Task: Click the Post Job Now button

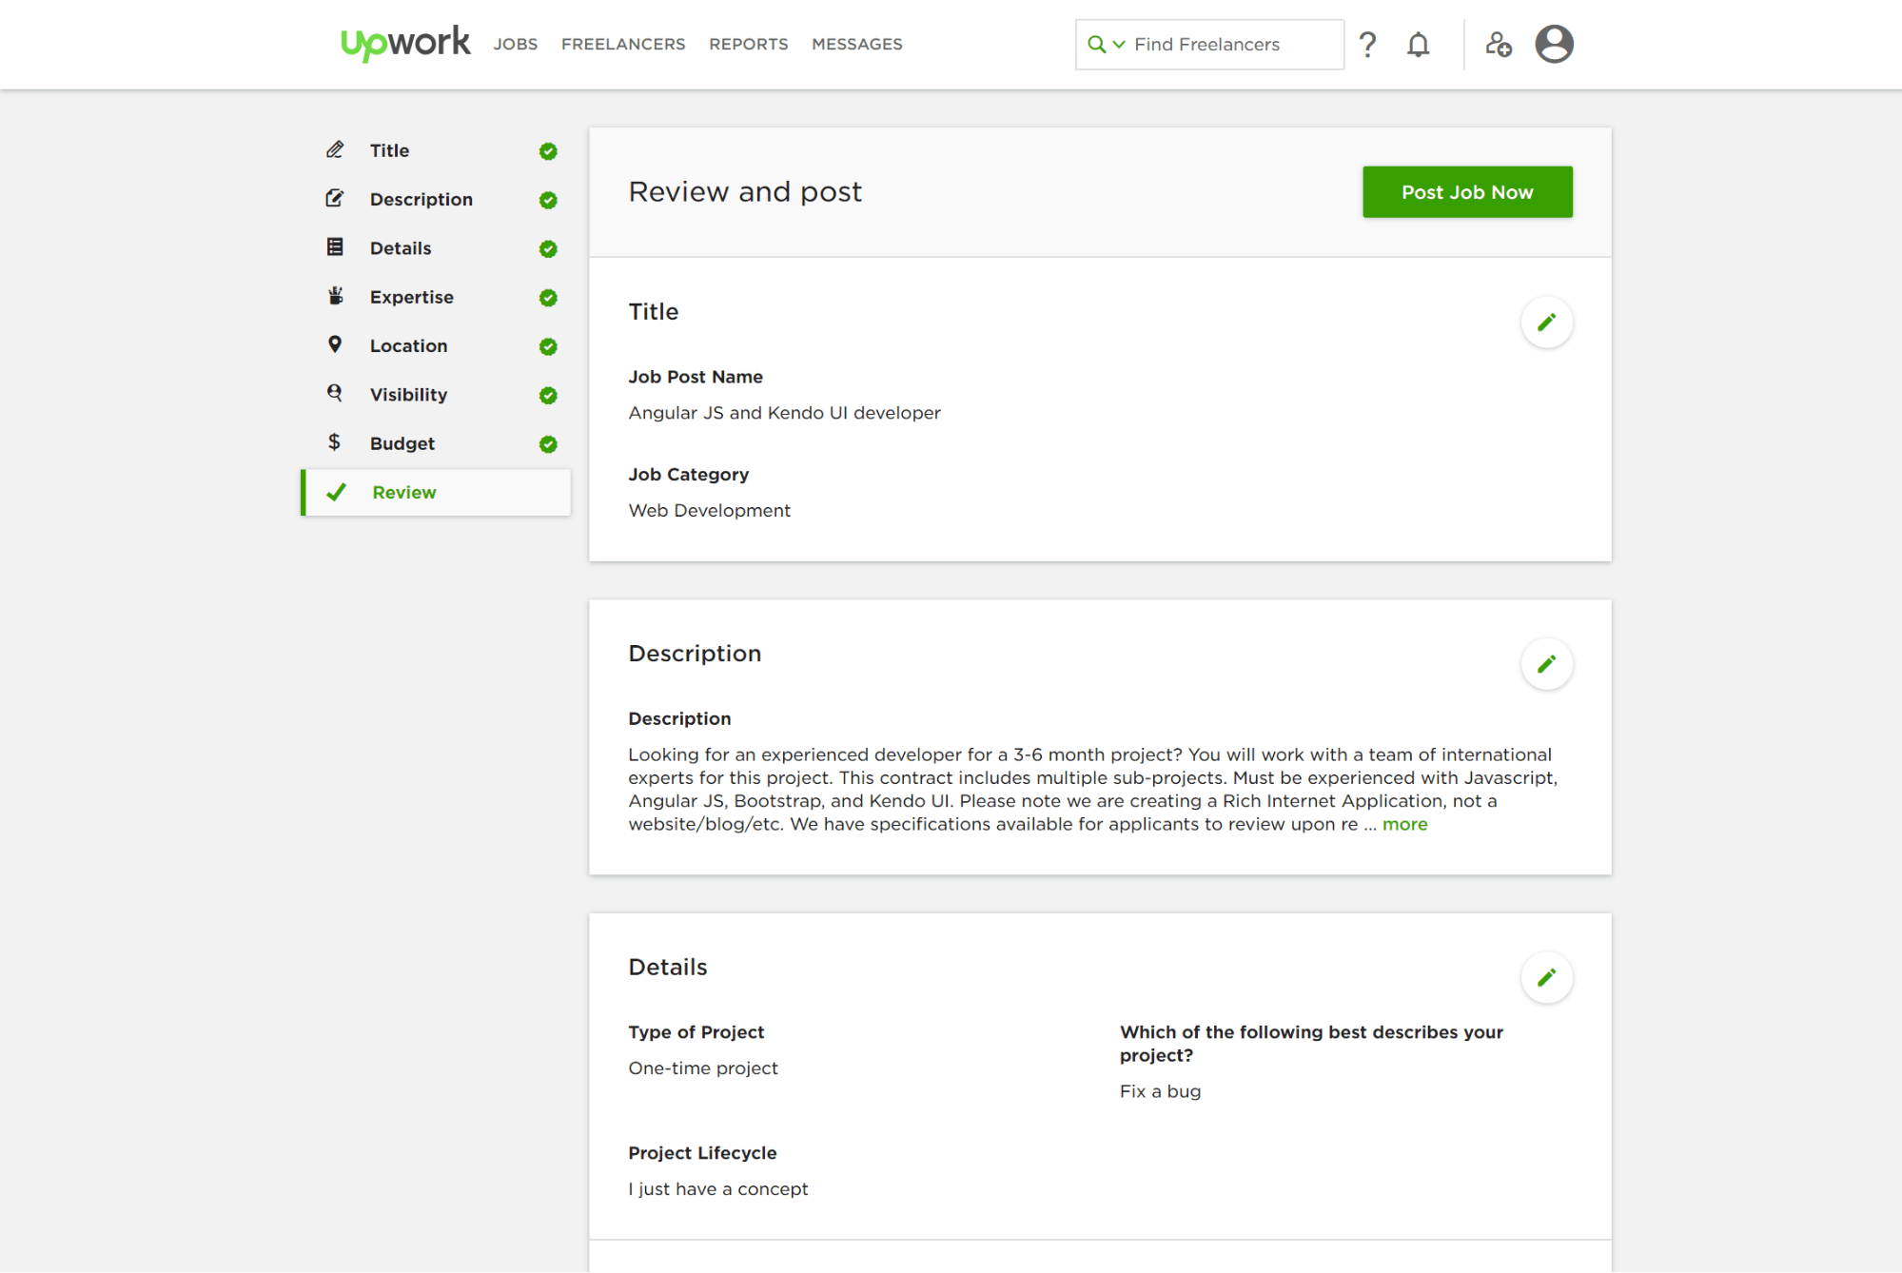Action: 1467,191
